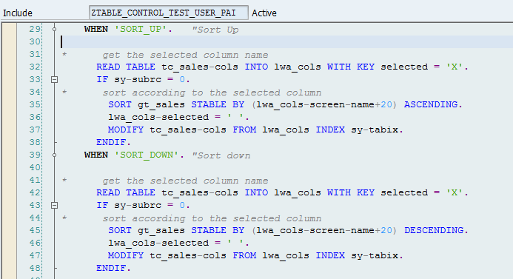Click line number 45 in gutter
This screenshot has width=513, height=279.
tap(35, 231)
